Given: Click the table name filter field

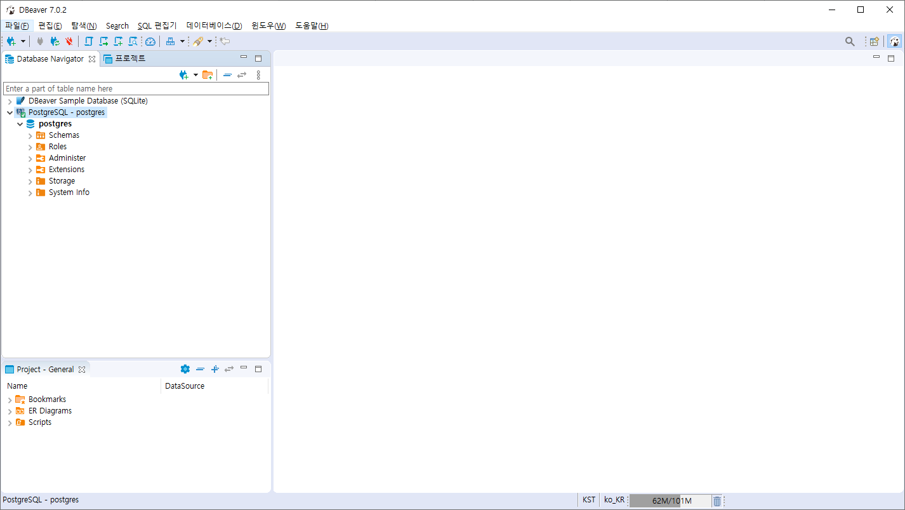Looking at the screenshot, I should (136, 89).
